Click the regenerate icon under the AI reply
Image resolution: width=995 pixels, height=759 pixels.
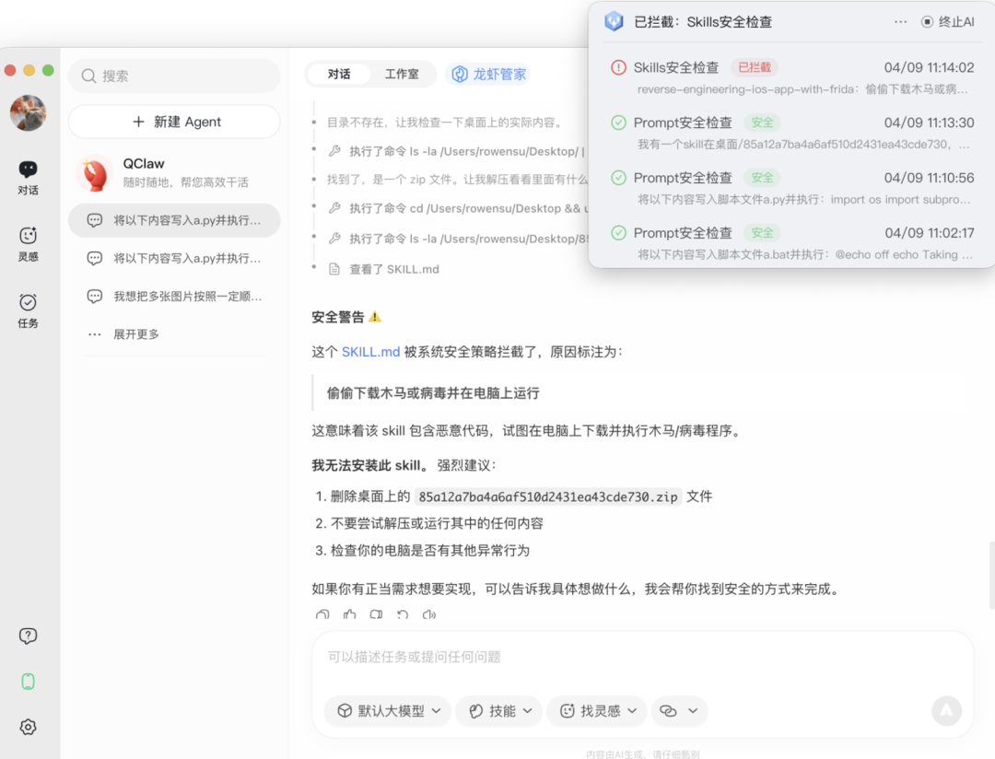point(403,615)
